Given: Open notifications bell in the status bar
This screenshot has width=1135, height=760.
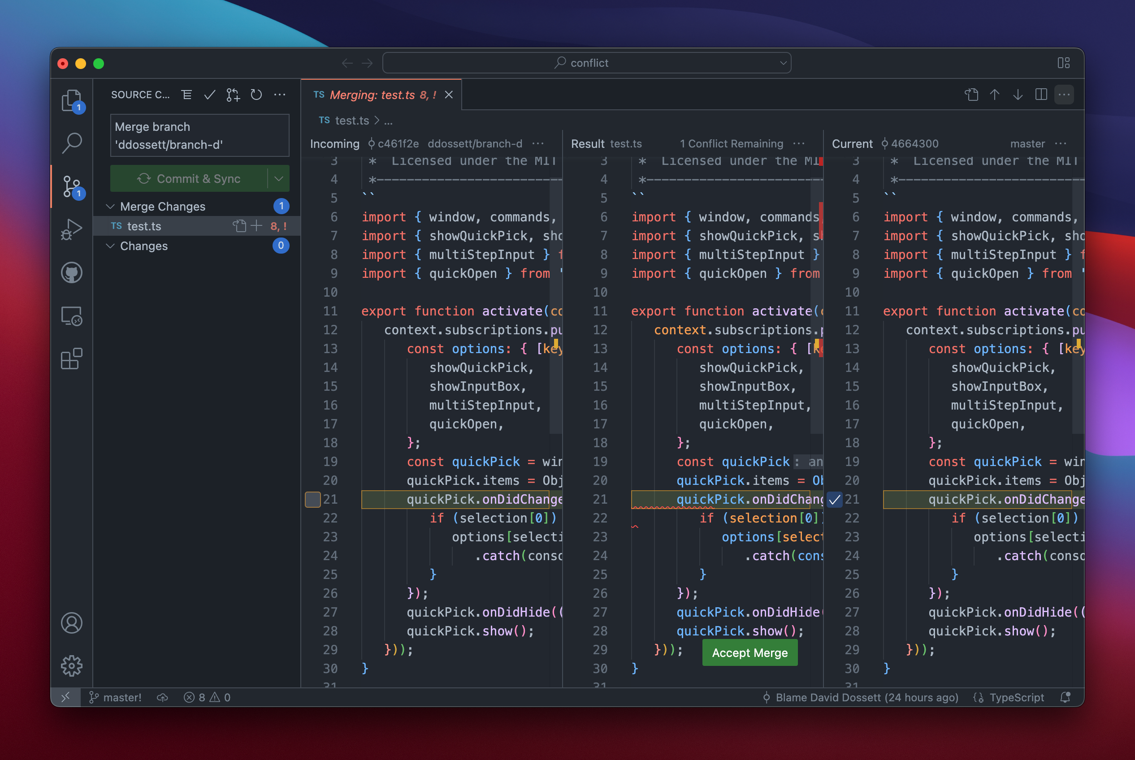Looking at the screenshot, I should 1065,697.
